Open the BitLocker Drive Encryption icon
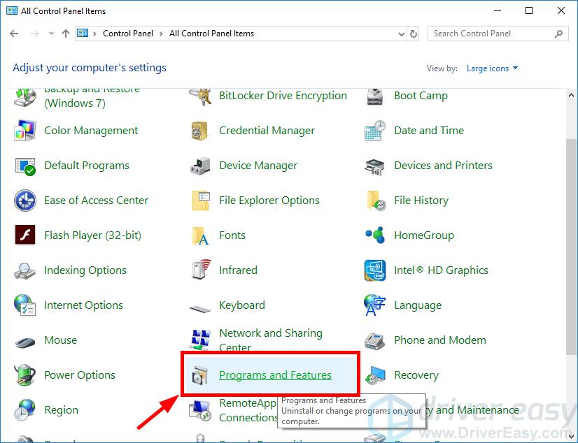 click(200, 96)
